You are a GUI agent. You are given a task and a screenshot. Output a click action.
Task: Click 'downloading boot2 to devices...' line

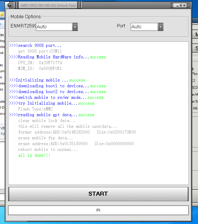pyautogui.click(x=58, y=92)
